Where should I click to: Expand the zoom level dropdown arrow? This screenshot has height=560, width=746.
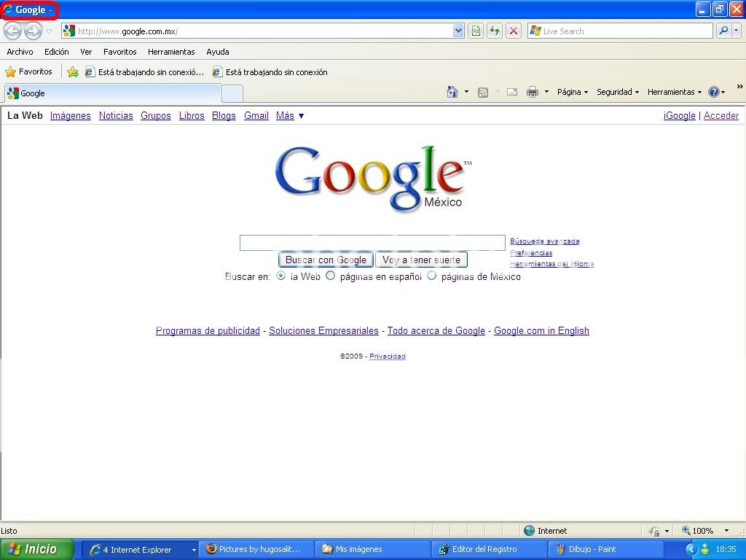726,531
